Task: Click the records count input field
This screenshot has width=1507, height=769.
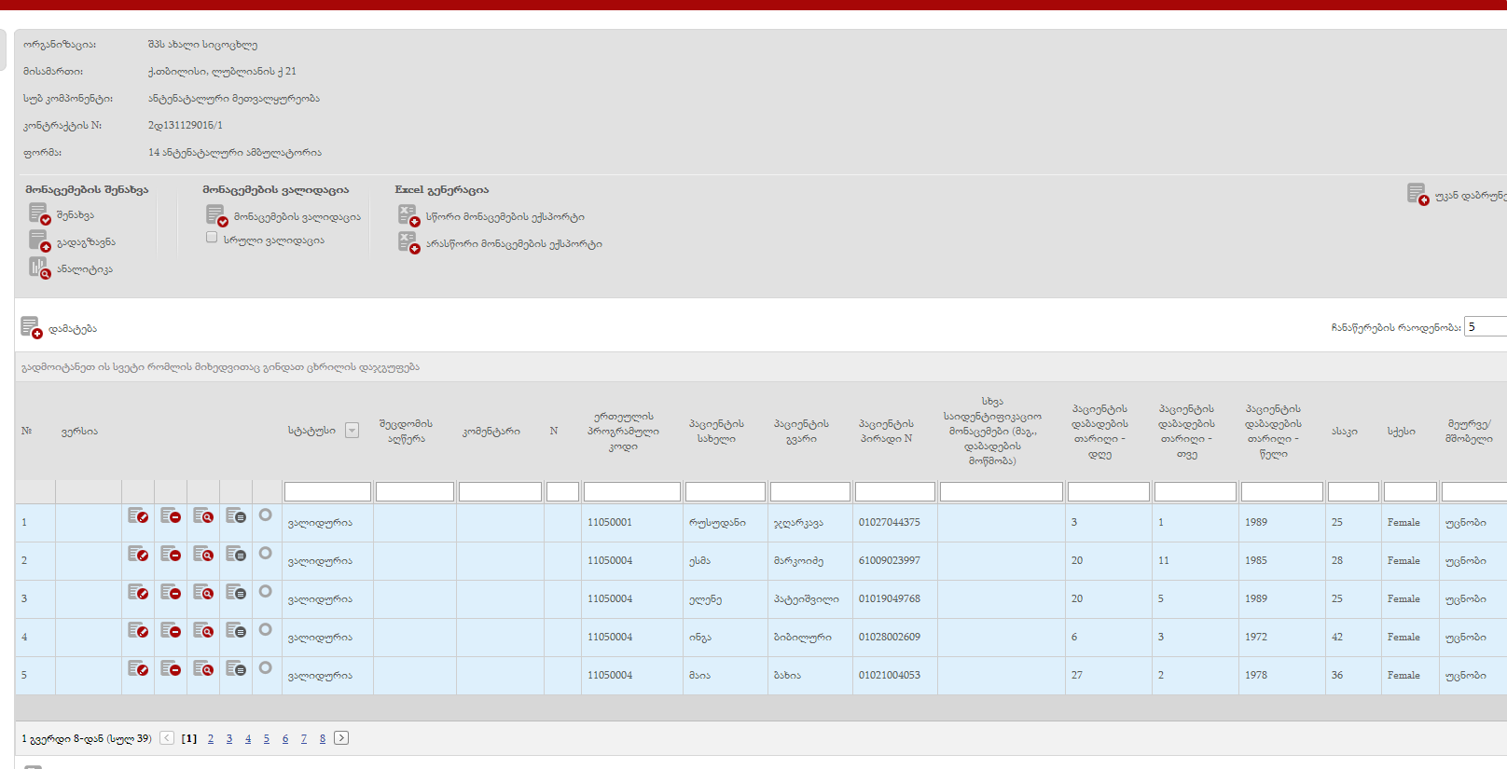Action: click(x=1485, y=326)
